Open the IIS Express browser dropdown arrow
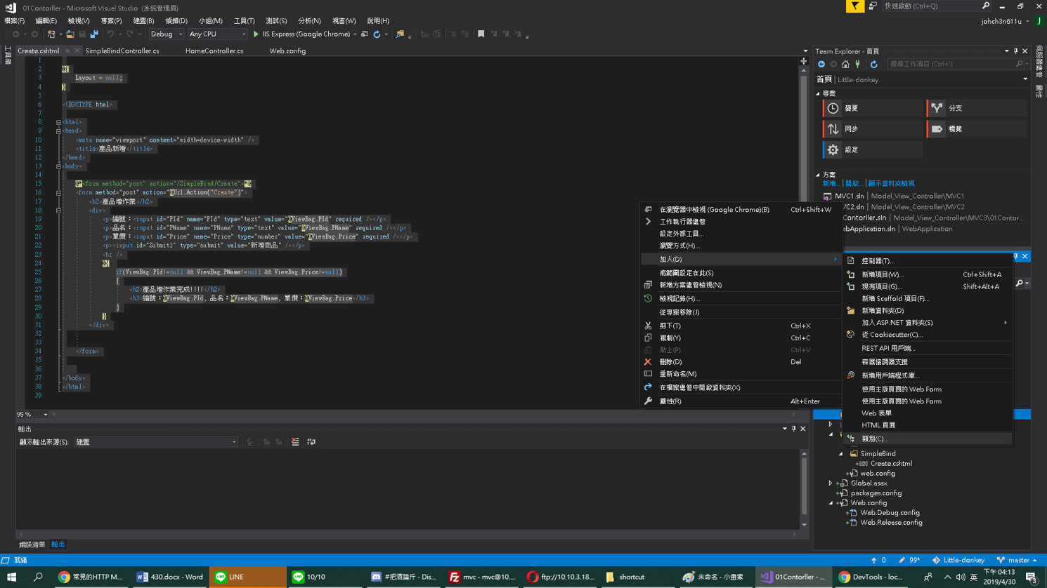Viewport: 1047px width, 588px height. pos(355,34)
